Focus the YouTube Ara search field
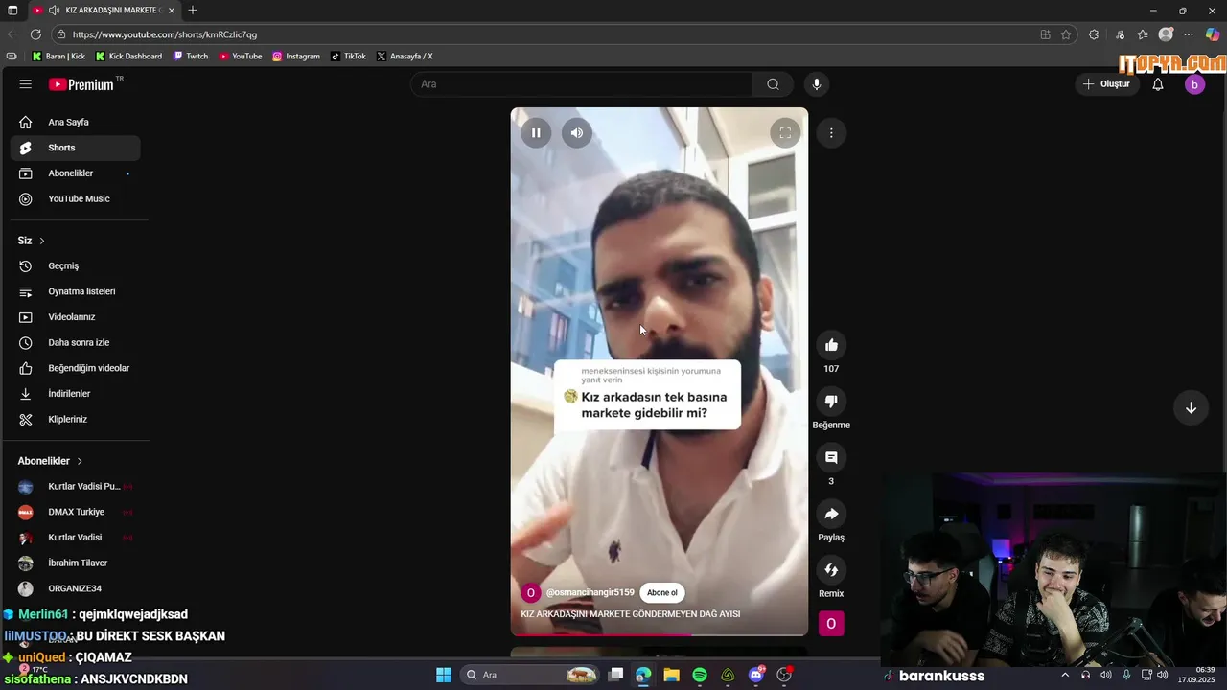The height and width of the screenshot is (690, 1227). point(582,84)
